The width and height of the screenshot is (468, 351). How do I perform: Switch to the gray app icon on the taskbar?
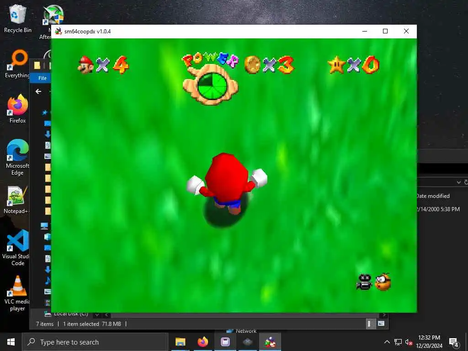(247, 342)
